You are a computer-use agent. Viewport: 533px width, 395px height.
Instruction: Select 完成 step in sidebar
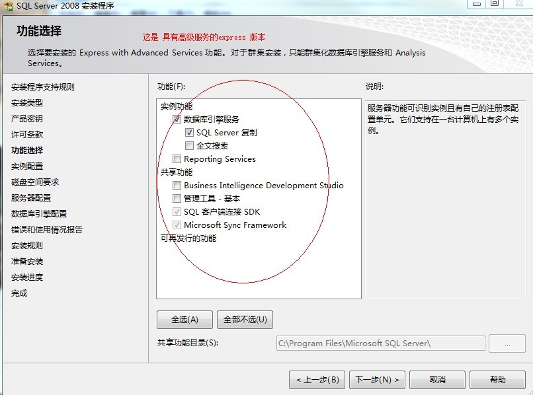pos(19,293)
